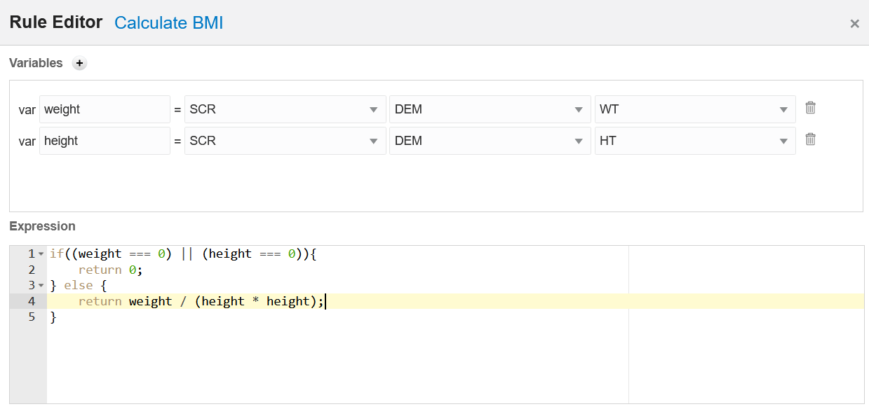Click line number 4 in the gutter
The image size is (869, 409).
[x=32, y=301]
